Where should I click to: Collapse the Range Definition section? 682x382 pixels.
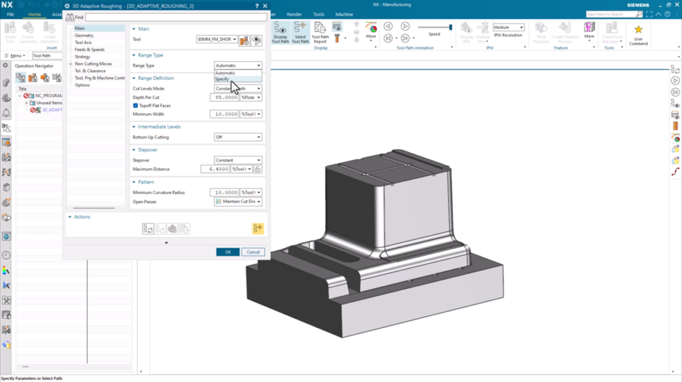pos(134,79)
